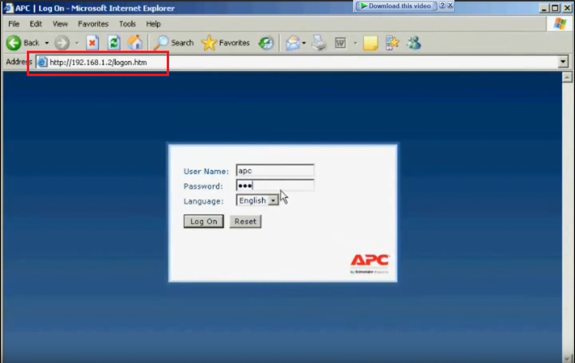Open the Favorites star button
This screenshot has width=575, height=363.
(226, 43)
